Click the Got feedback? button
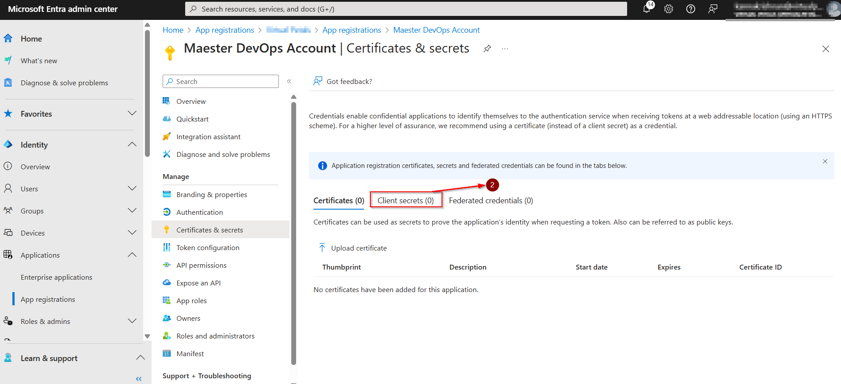The height and width of the screenshot is (384, 841). [343, 81]
